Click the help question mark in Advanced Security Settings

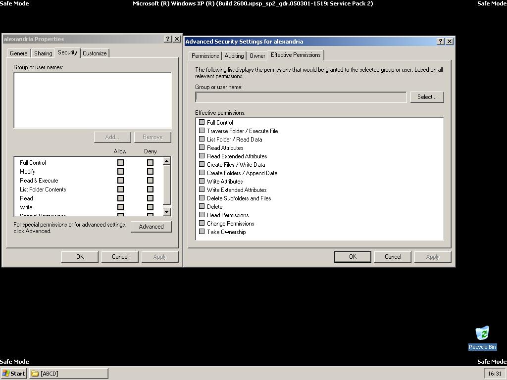coord(440,42)
